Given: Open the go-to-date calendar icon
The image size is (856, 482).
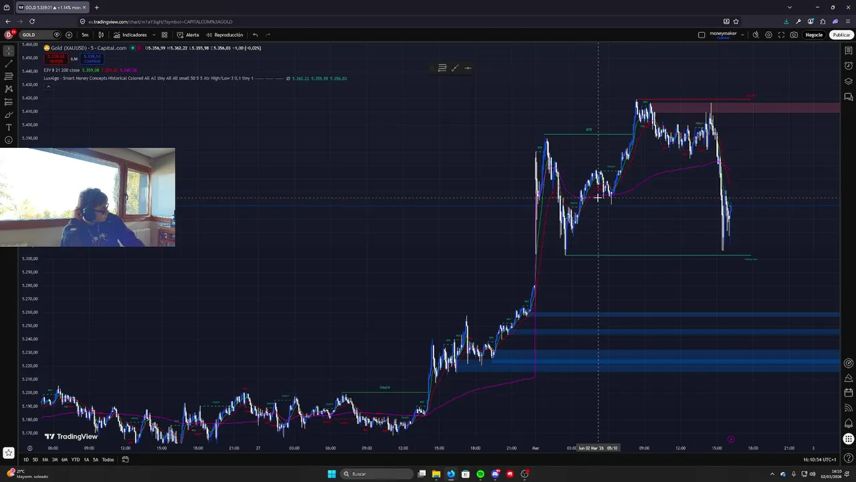Looking at the screenshot, I should click(125, 459).
